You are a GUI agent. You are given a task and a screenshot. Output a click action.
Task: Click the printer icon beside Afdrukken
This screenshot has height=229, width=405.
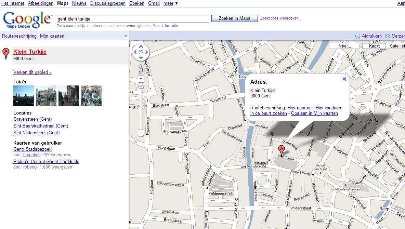pos(358,36)
